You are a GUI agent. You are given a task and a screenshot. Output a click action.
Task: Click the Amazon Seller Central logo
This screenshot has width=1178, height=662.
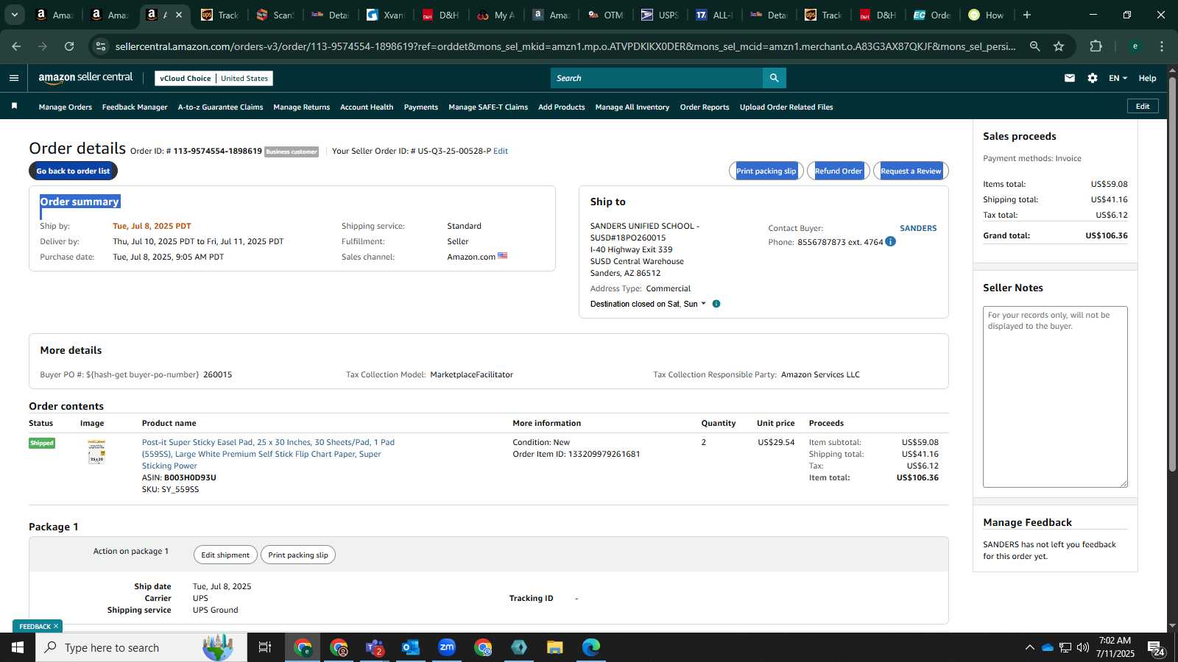coord(85,77)
